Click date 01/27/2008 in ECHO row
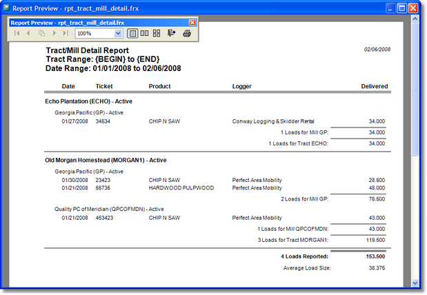 coord(75,121)
